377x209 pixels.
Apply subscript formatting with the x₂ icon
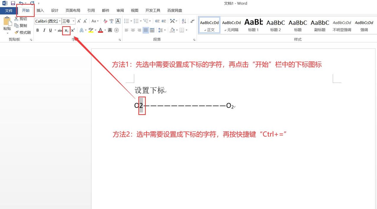66,30
